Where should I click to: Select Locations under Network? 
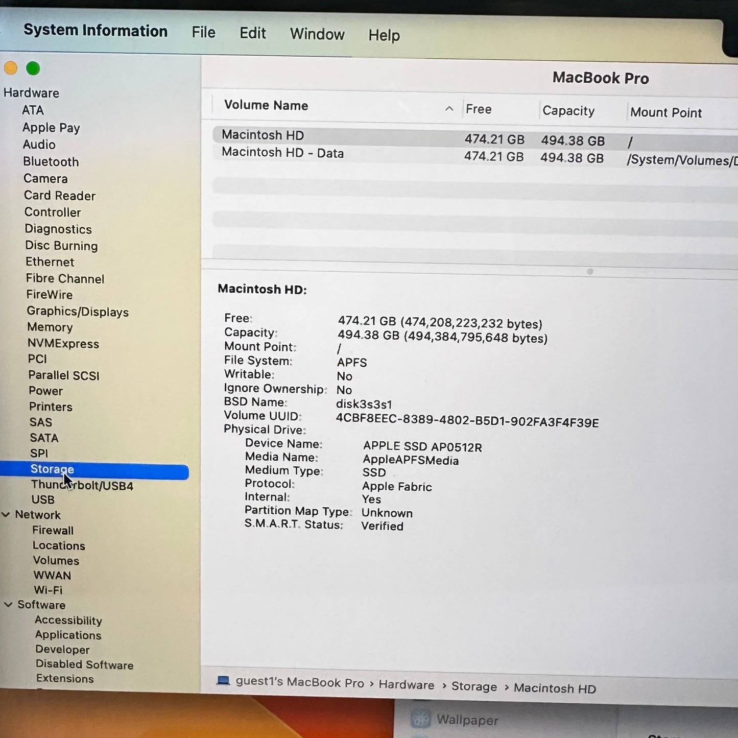pyautogui.click(x=59, y=545)
